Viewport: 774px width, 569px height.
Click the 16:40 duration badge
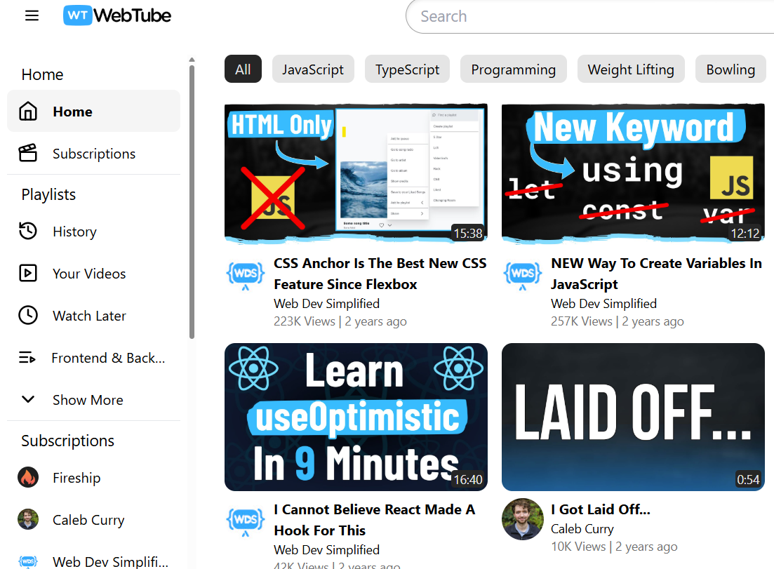point(468,479)
